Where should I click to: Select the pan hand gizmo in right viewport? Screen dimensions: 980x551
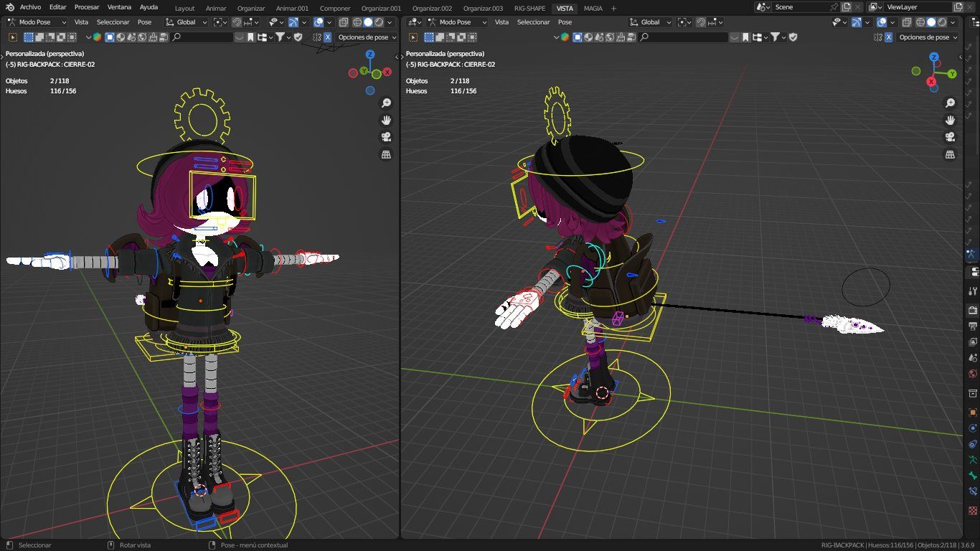[x=950, y=120]
